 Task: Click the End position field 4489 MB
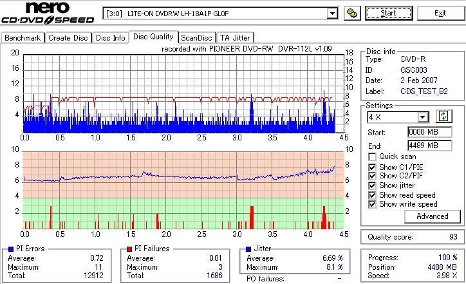[430, 146]
